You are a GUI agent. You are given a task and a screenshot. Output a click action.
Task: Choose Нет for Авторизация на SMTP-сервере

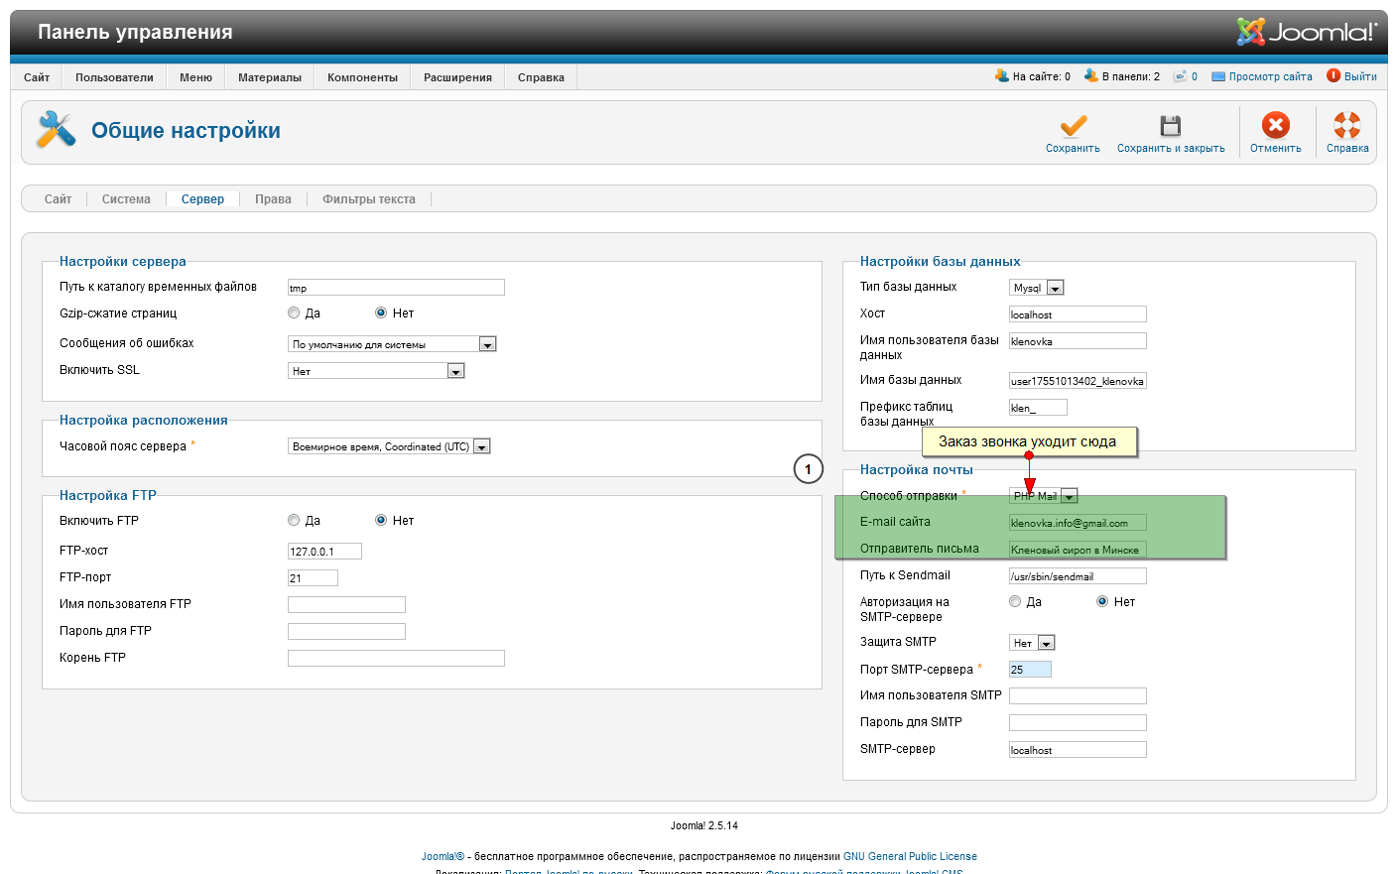[1102, 601]
